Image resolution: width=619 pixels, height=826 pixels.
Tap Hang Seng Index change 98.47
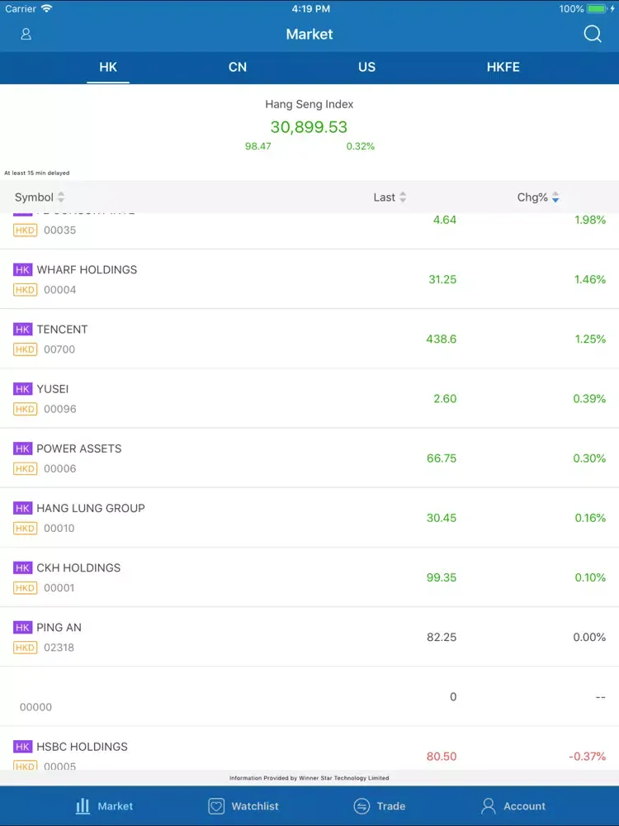click(258, 146)
